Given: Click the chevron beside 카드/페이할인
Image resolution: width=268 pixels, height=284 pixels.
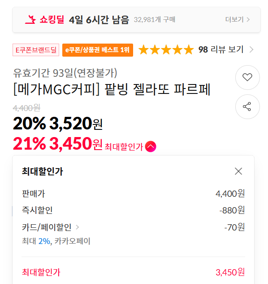Looking at the screenshot, I should [x=77, y=227].
